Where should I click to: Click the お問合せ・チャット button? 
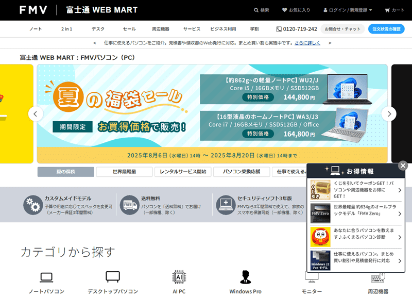[342, 29]
